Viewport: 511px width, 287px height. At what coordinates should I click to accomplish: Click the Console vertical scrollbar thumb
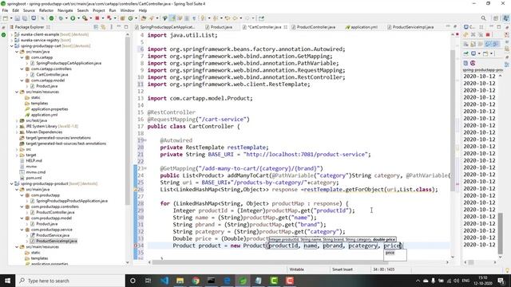click(x=501, y=233)
